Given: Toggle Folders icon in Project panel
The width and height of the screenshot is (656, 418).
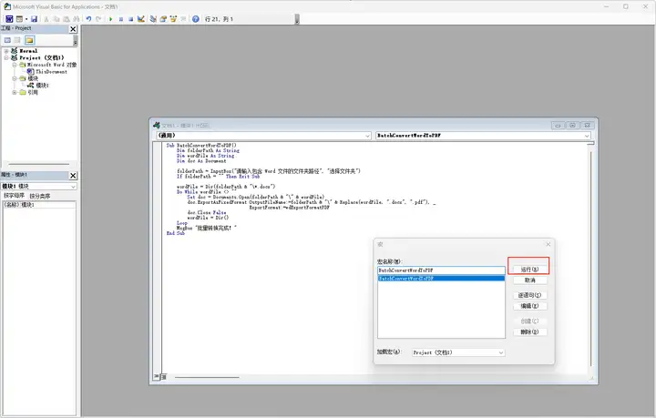Looking at the screenshot, I should coord(29,40).
